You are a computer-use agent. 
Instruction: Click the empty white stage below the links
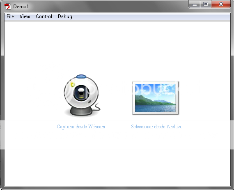(x=117, y=158)
